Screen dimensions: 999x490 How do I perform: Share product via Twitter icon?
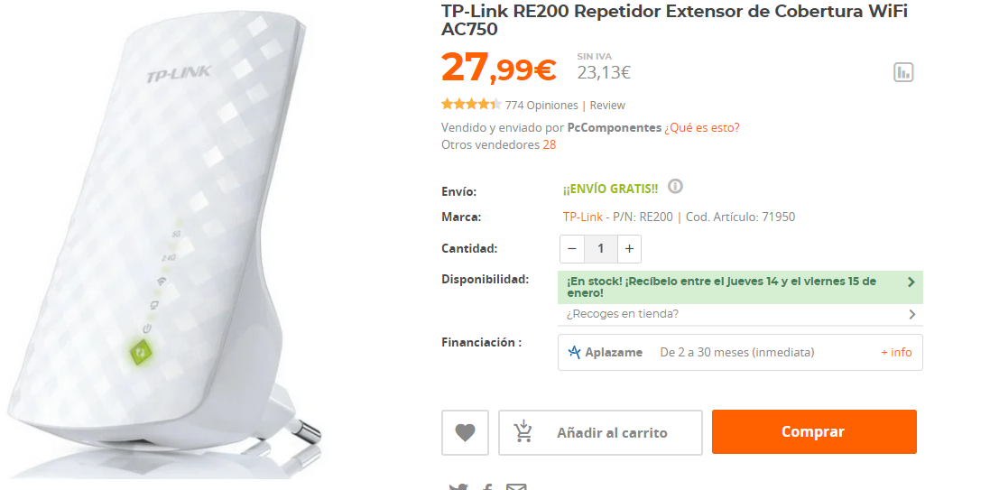[x=458, y=486]
